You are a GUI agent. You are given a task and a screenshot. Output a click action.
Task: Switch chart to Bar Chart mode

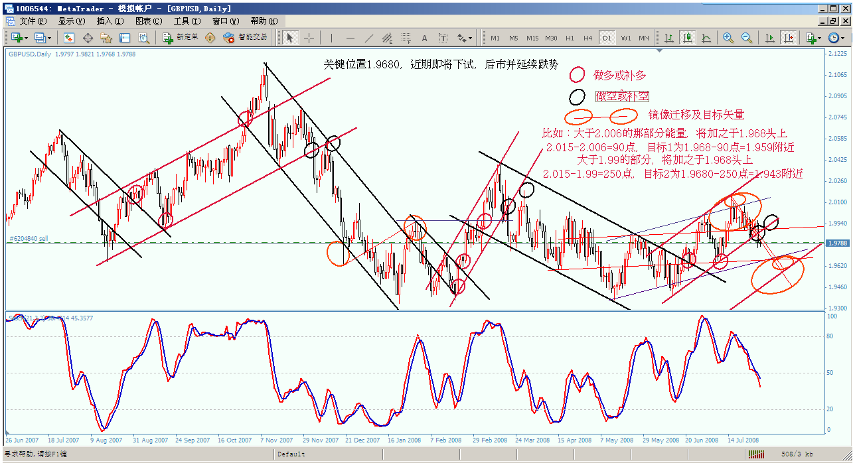click(x=669, y=38)
